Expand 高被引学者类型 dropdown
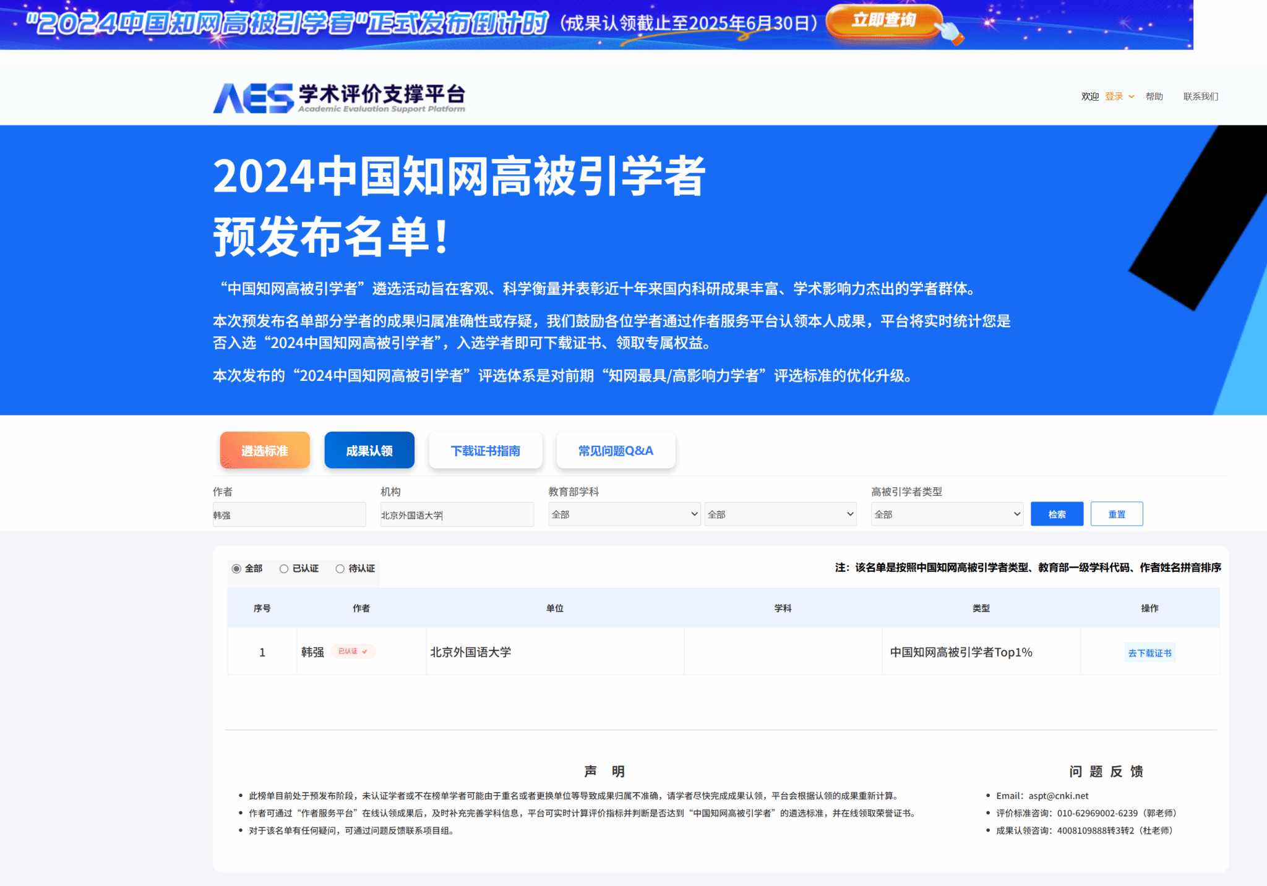This screenshot has height=886, width=1267. (x=947, y=514)
